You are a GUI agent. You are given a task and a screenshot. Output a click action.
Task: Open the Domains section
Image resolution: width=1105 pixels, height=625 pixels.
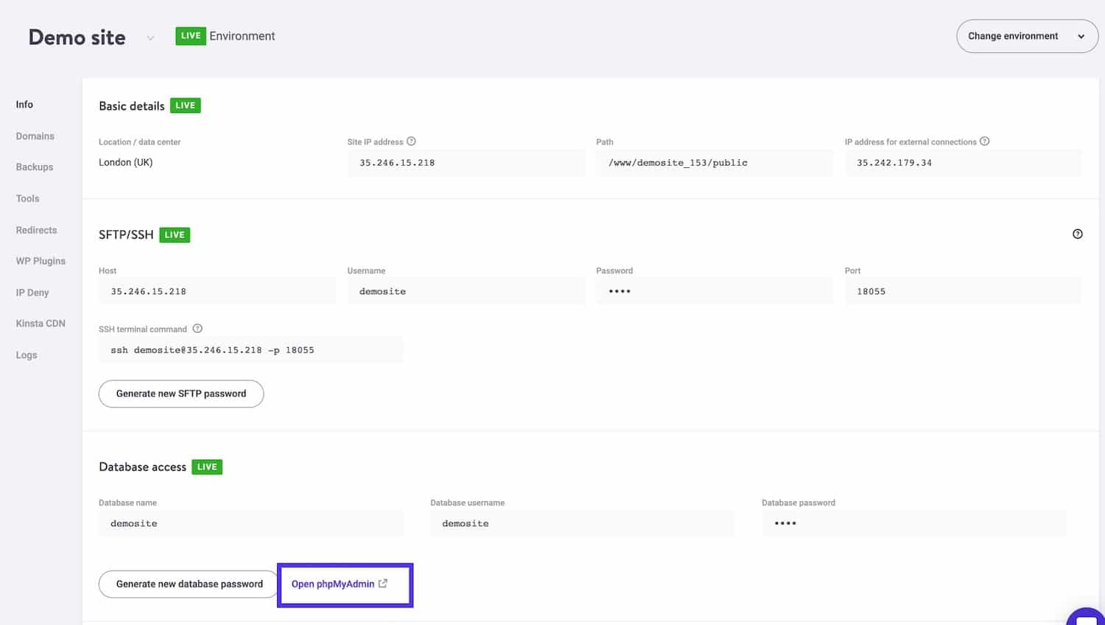(x=35, y=136)
